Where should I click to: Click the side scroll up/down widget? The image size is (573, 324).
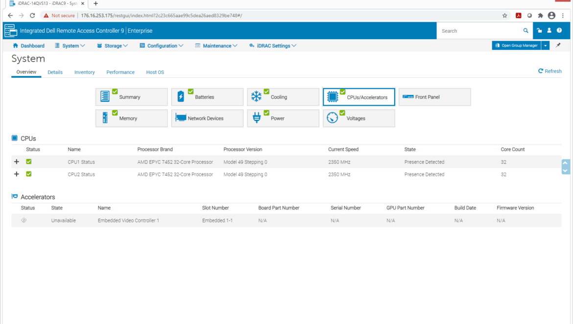coord(565,167)
